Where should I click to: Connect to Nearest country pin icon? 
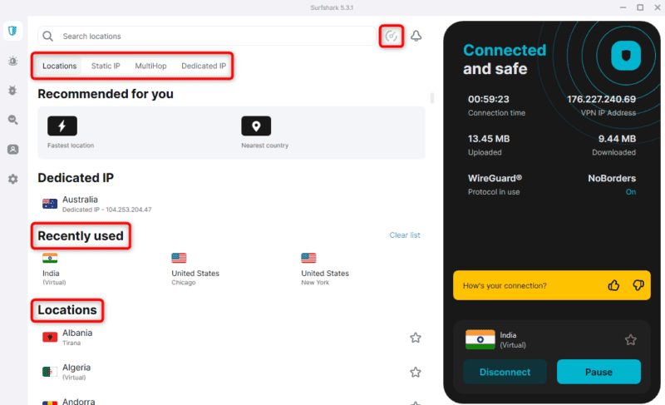[256, 126]
